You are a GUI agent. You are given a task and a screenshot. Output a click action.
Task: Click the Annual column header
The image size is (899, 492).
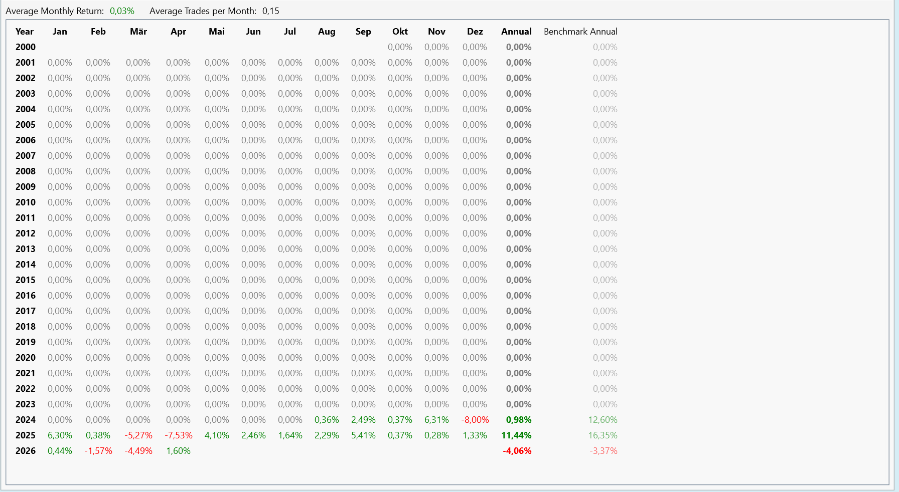coord(516,32)
